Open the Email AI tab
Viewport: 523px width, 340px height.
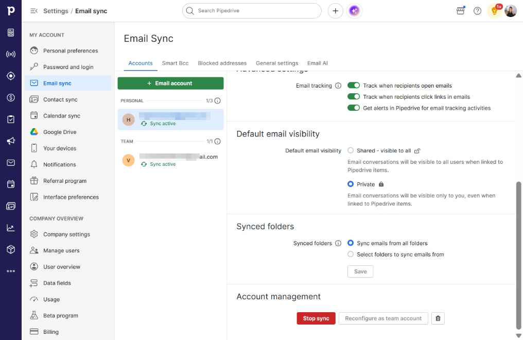pos(318,63)
